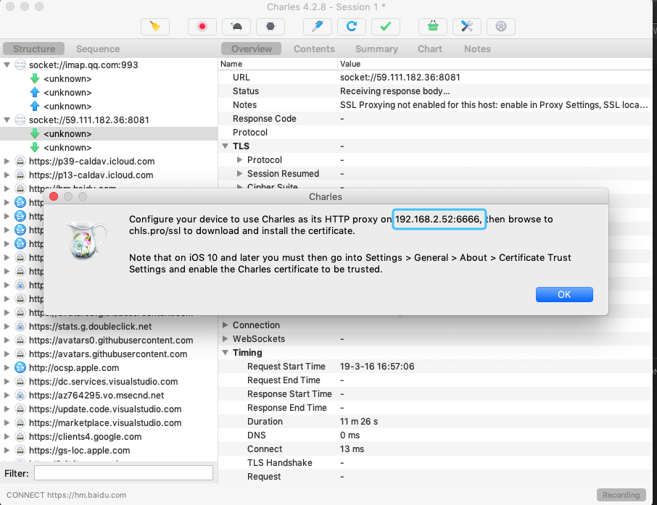Focus the Filter input field
Viewport: 657px width, 505px height.
point(123,473)
